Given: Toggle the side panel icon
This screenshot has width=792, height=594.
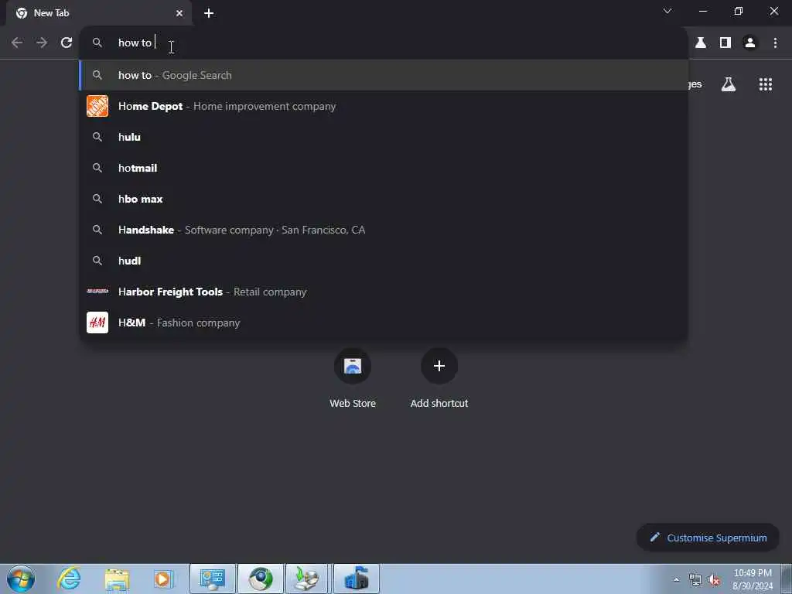Looking at the screenshot, I should point(725,43).
